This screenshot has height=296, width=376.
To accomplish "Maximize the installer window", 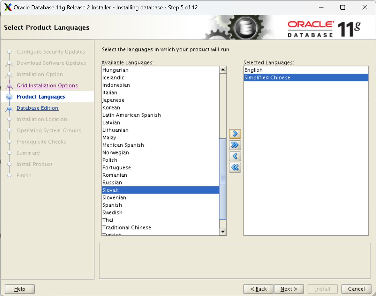I will [x=343, y=7].
